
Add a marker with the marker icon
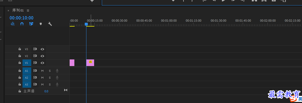click(41, 24)
